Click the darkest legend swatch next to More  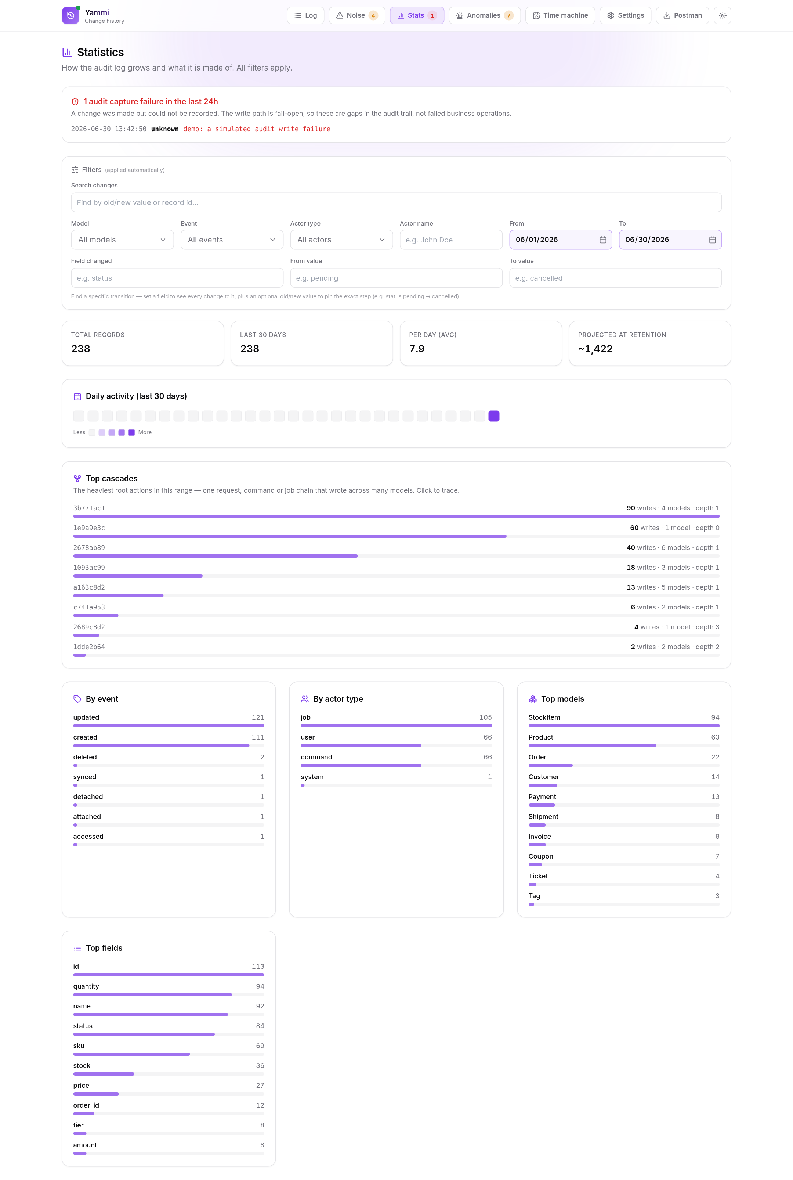[x=131, y=433]
